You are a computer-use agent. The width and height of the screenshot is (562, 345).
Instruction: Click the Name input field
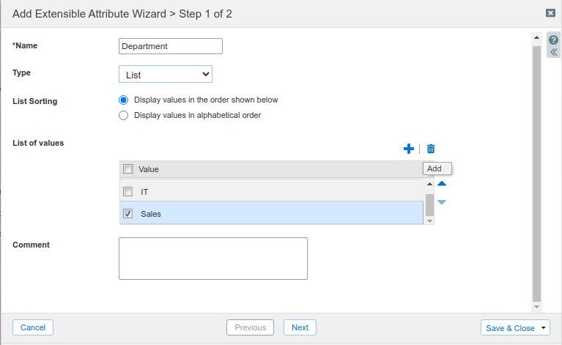171,46
